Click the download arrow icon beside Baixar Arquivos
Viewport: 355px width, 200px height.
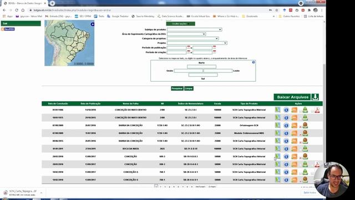click(x=315, y=97)
